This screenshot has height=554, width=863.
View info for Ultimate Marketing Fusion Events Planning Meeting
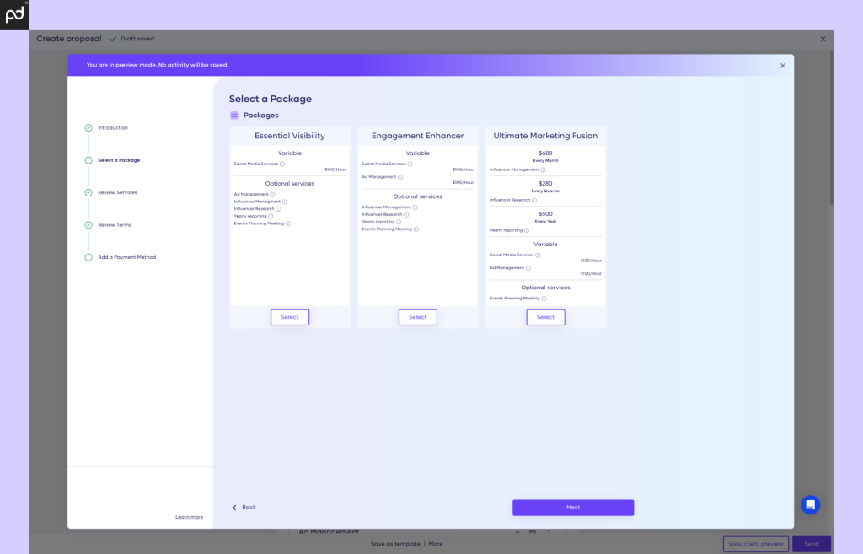click(x=544, y=299)
